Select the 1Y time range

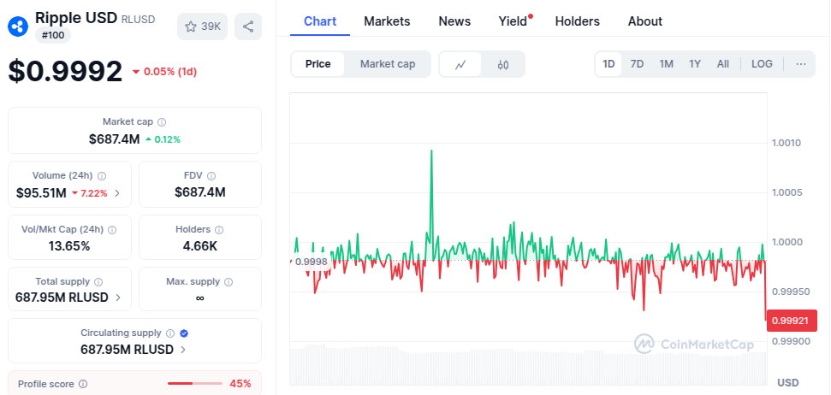(x=695, y=64)
